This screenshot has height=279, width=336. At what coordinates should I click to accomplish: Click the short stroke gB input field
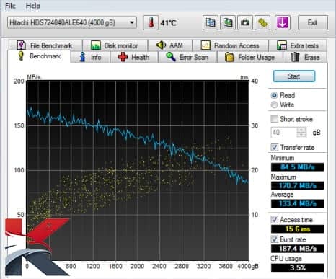[284, 133]
